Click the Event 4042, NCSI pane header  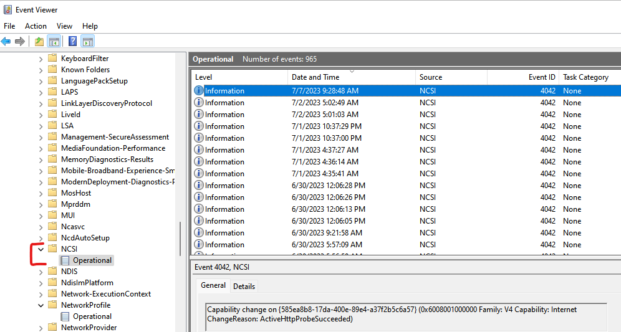(222, 267)
